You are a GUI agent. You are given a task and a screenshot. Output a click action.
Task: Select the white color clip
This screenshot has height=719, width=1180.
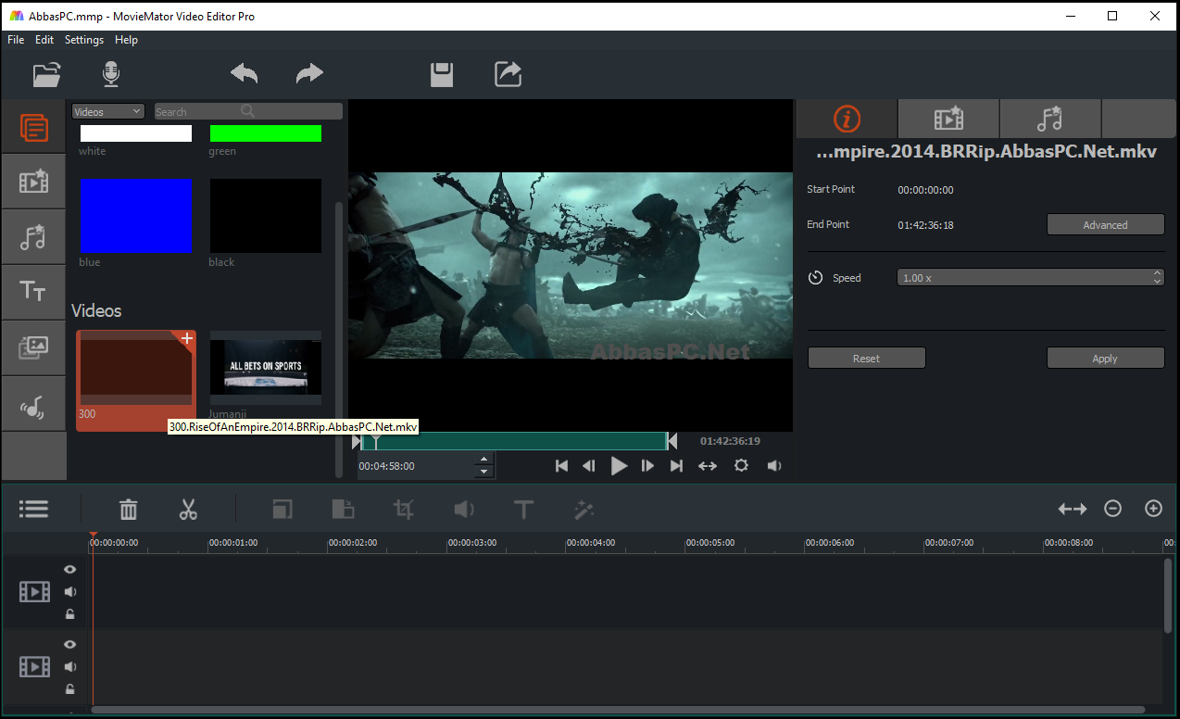click(136, 133)
